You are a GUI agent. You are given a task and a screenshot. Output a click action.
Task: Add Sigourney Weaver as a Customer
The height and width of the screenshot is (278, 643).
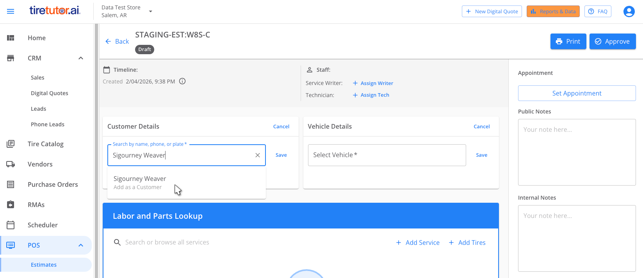[x=187, y=182]
